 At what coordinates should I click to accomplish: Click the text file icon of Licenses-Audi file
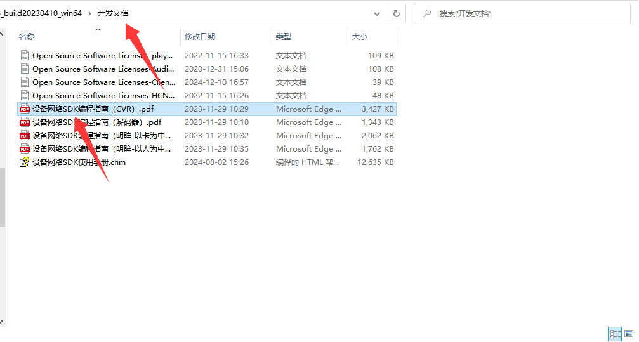click(25, 69)
